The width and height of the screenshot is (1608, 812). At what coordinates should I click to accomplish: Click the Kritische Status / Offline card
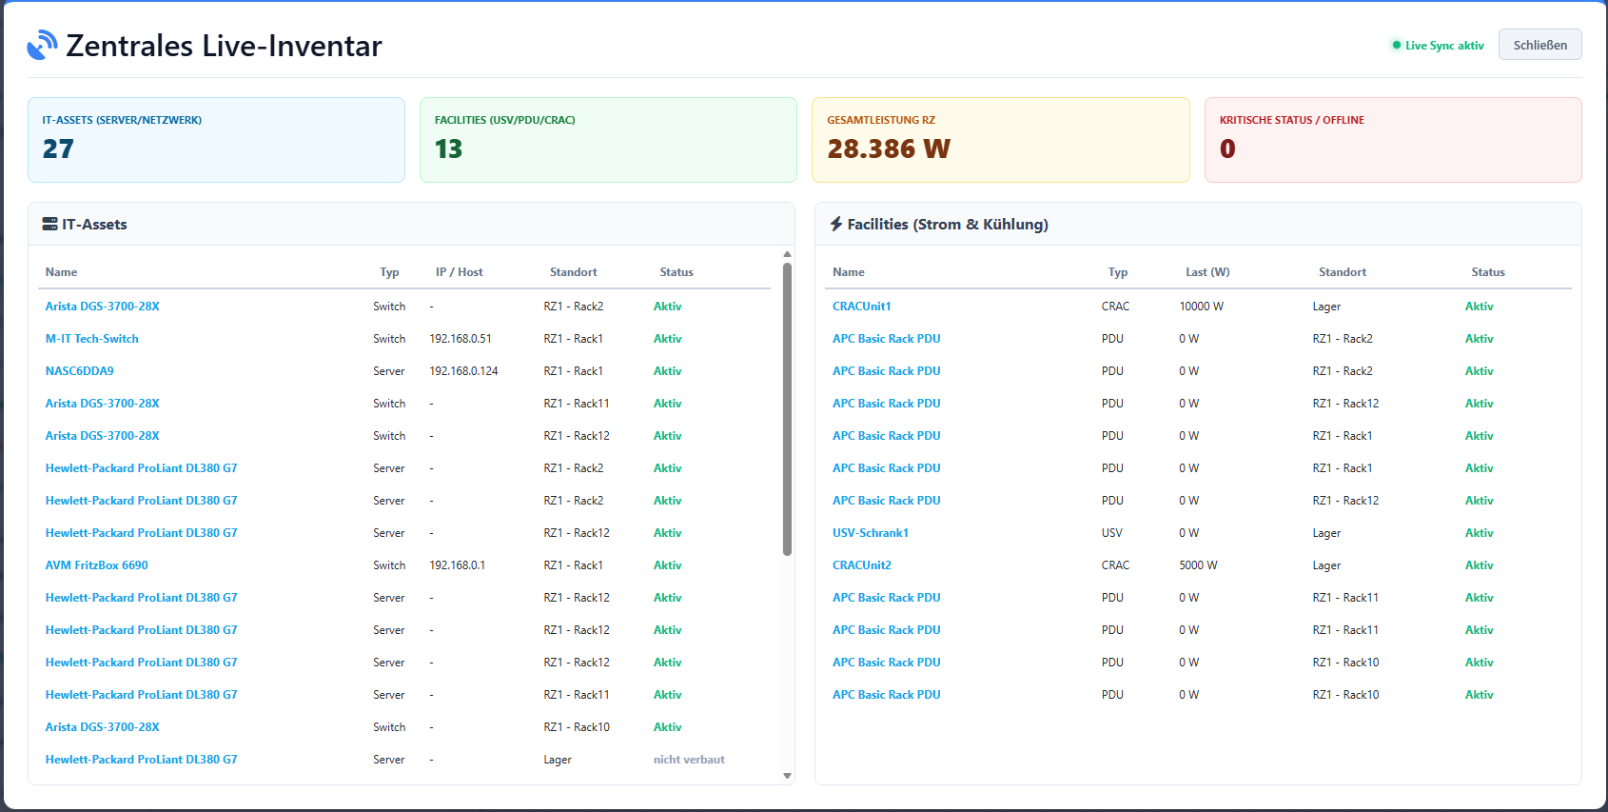click(1393, 140)
